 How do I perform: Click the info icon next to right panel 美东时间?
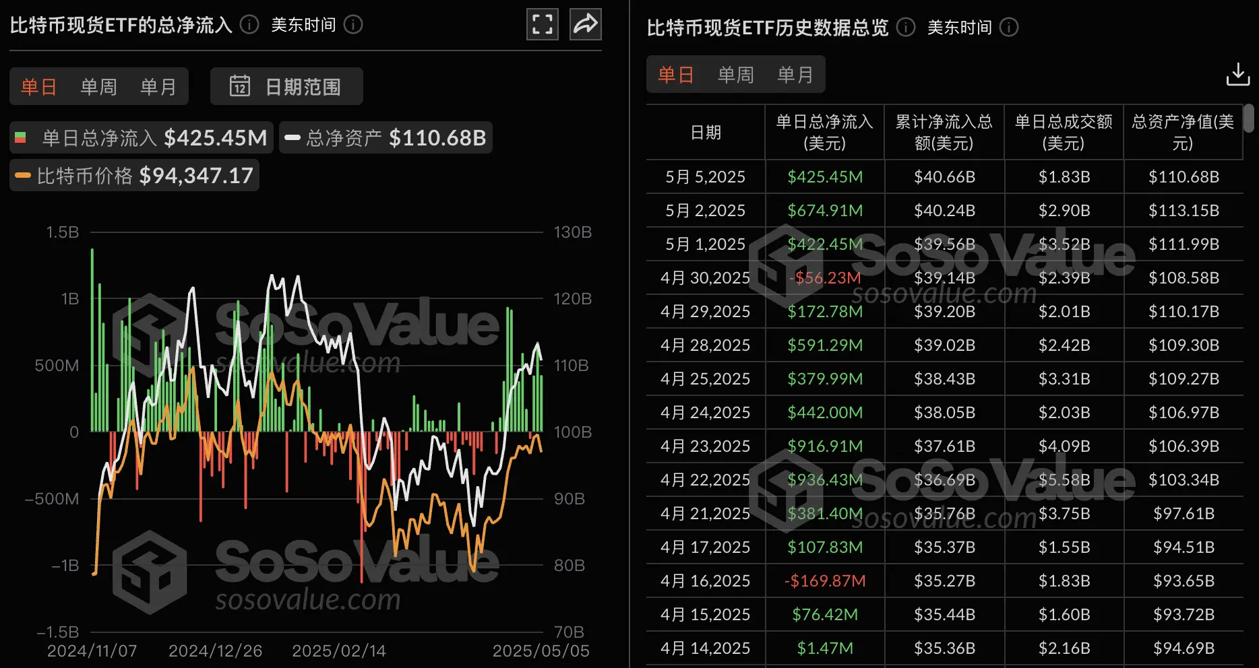[x=1008, y=28]
